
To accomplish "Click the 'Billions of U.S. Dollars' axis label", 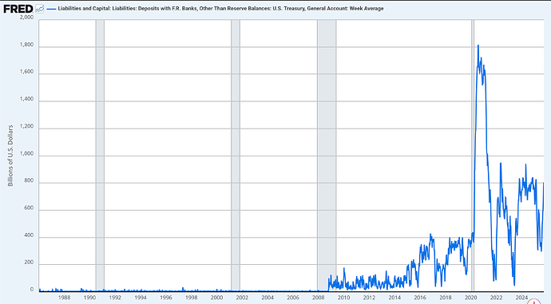I will 10,156.
